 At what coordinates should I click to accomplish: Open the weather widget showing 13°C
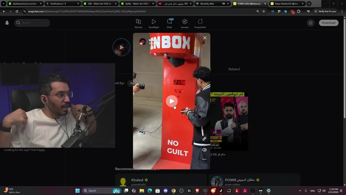tap(12, 191)
